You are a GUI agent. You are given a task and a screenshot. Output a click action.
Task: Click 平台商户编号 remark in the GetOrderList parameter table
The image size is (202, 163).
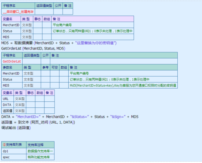click(x=79, y=73)
